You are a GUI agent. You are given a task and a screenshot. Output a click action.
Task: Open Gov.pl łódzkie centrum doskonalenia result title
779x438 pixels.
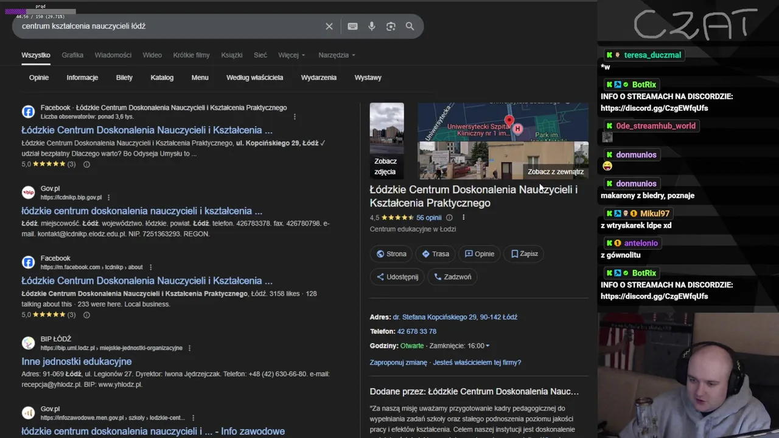[x=142, y=211]
